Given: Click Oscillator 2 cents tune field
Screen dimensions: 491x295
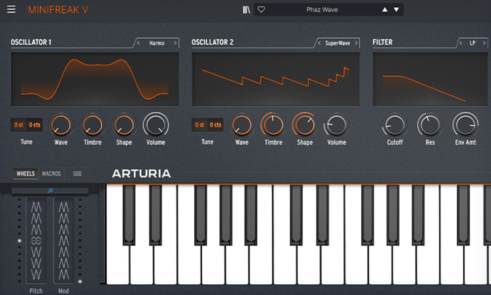Looking at the screenshot, I should 215,125.
